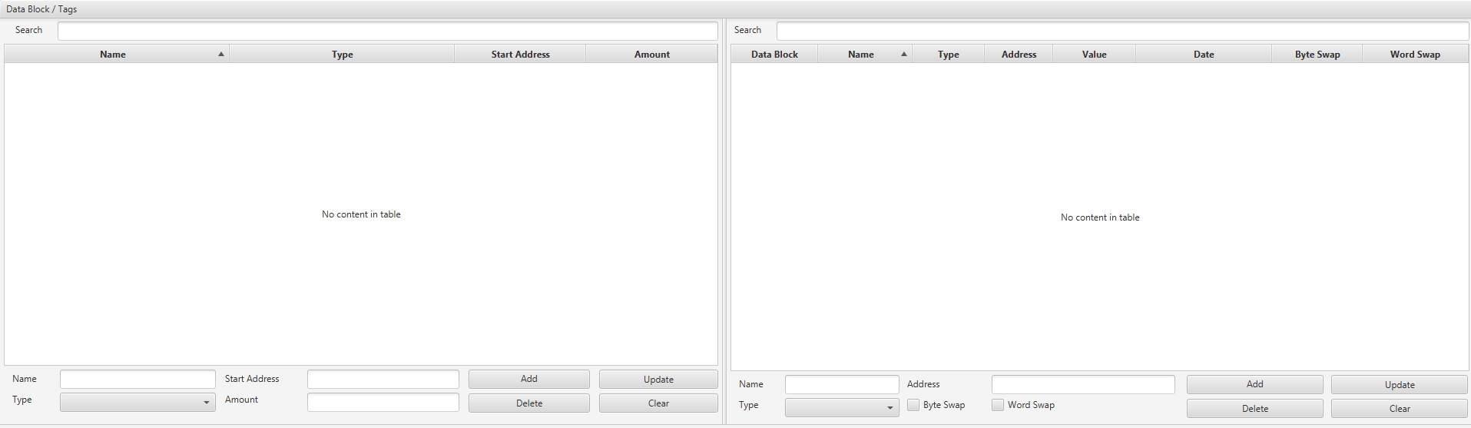
Task: Focus the data block Search field
Action: [387, 31]
